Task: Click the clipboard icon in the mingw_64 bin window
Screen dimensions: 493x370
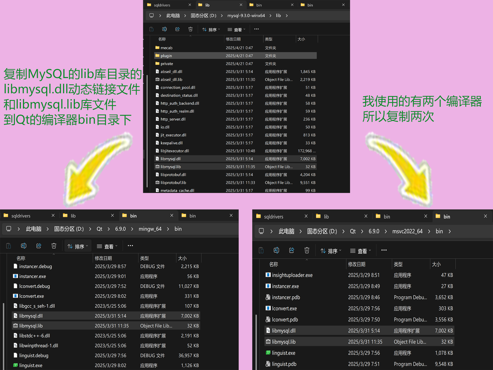Action: pyautogui.click(x=9, y=245)
